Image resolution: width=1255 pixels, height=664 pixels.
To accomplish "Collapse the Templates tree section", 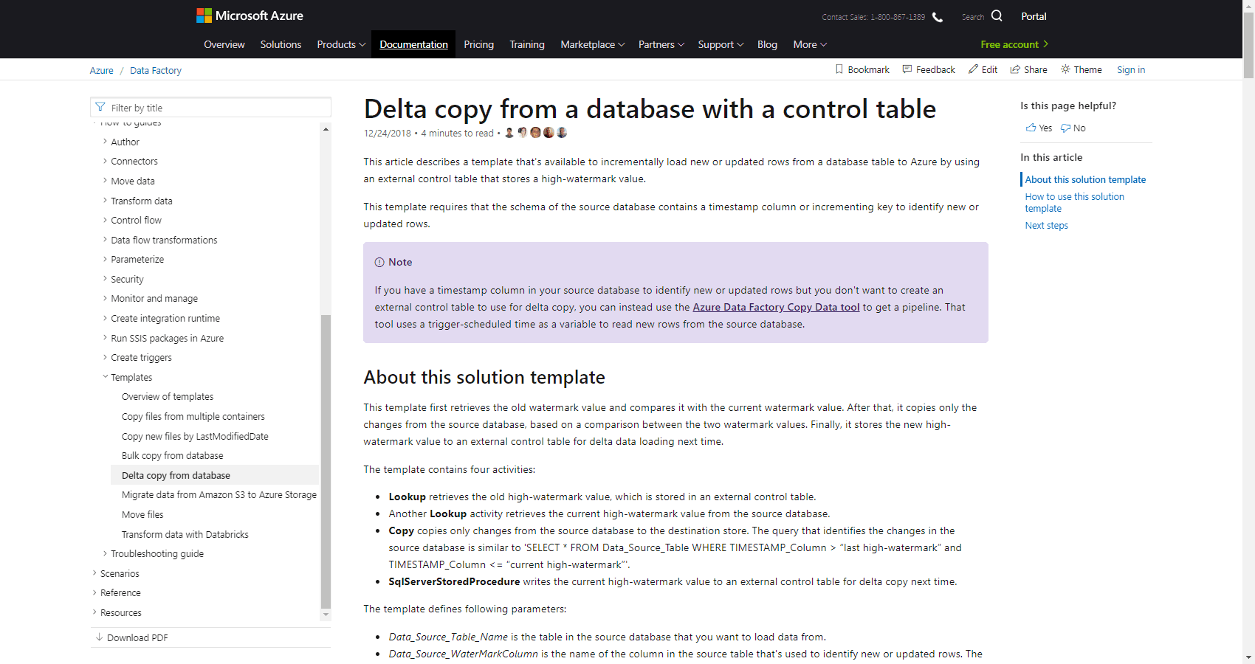I will (105, 377).
